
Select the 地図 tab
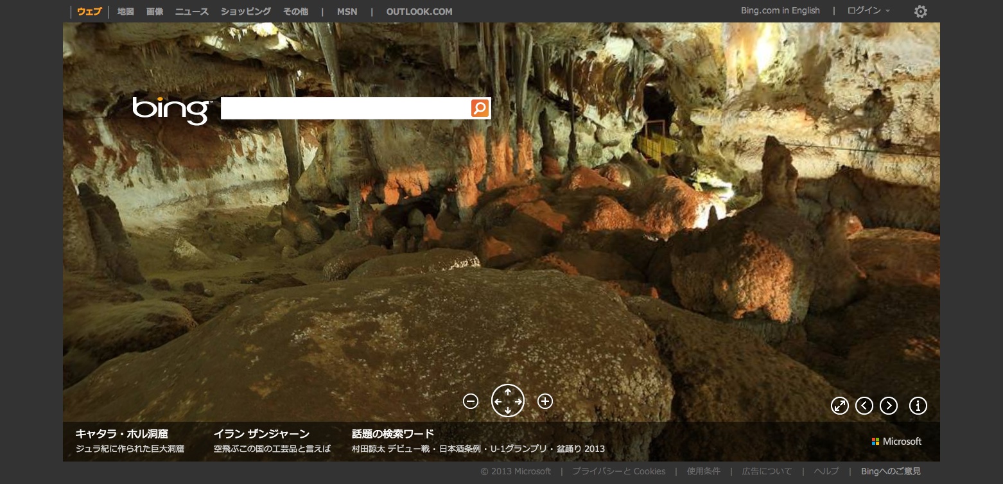(126, 12)
